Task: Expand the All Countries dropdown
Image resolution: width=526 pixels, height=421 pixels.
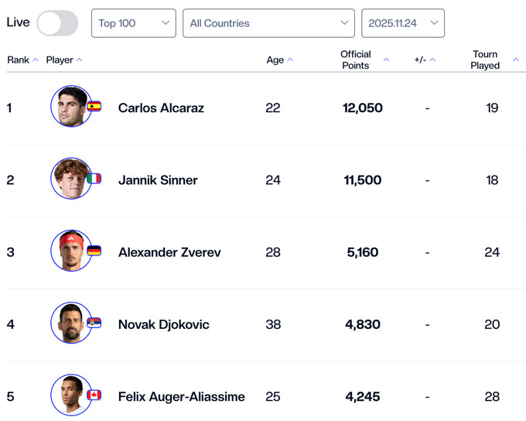Action: (268, 23)
